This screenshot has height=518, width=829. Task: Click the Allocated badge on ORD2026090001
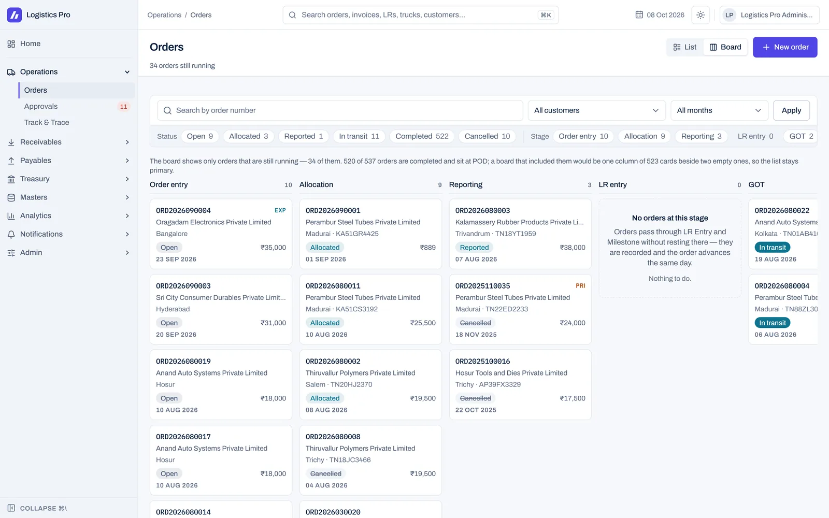click(325, 248)
